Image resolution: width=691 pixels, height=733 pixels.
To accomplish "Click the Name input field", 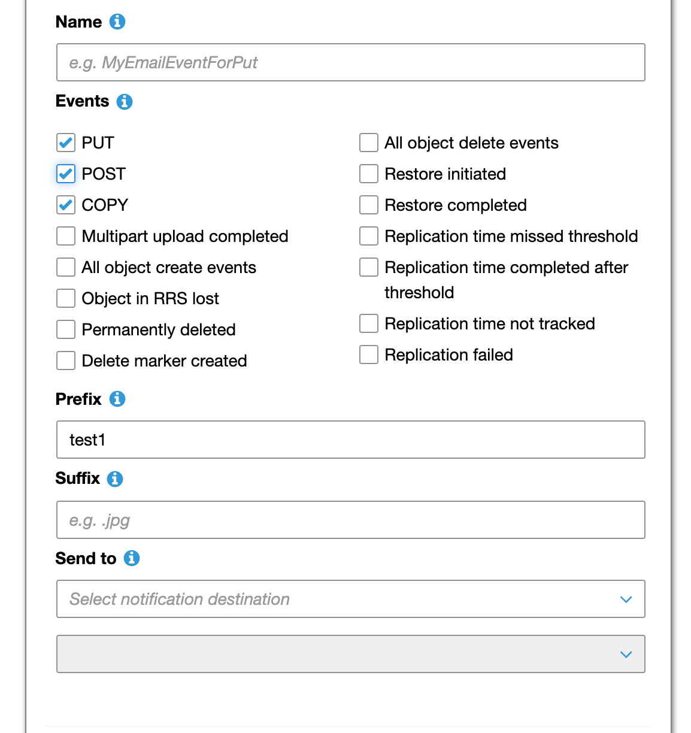I will pos(350,62).
